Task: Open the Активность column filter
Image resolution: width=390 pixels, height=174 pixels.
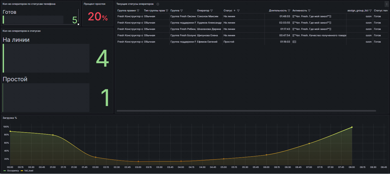Action: 309,11
